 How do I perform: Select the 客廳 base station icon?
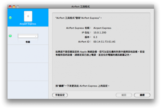click(x=28, y=36)
